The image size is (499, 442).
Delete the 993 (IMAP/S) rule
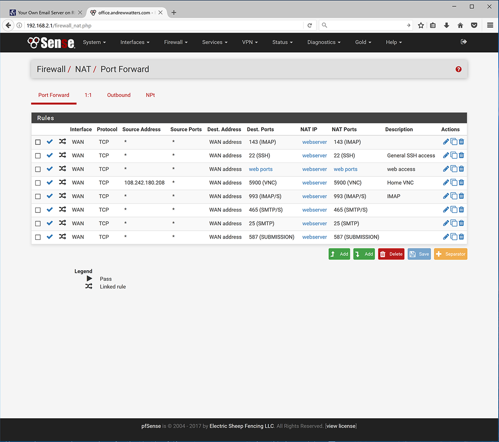point(462,196)
